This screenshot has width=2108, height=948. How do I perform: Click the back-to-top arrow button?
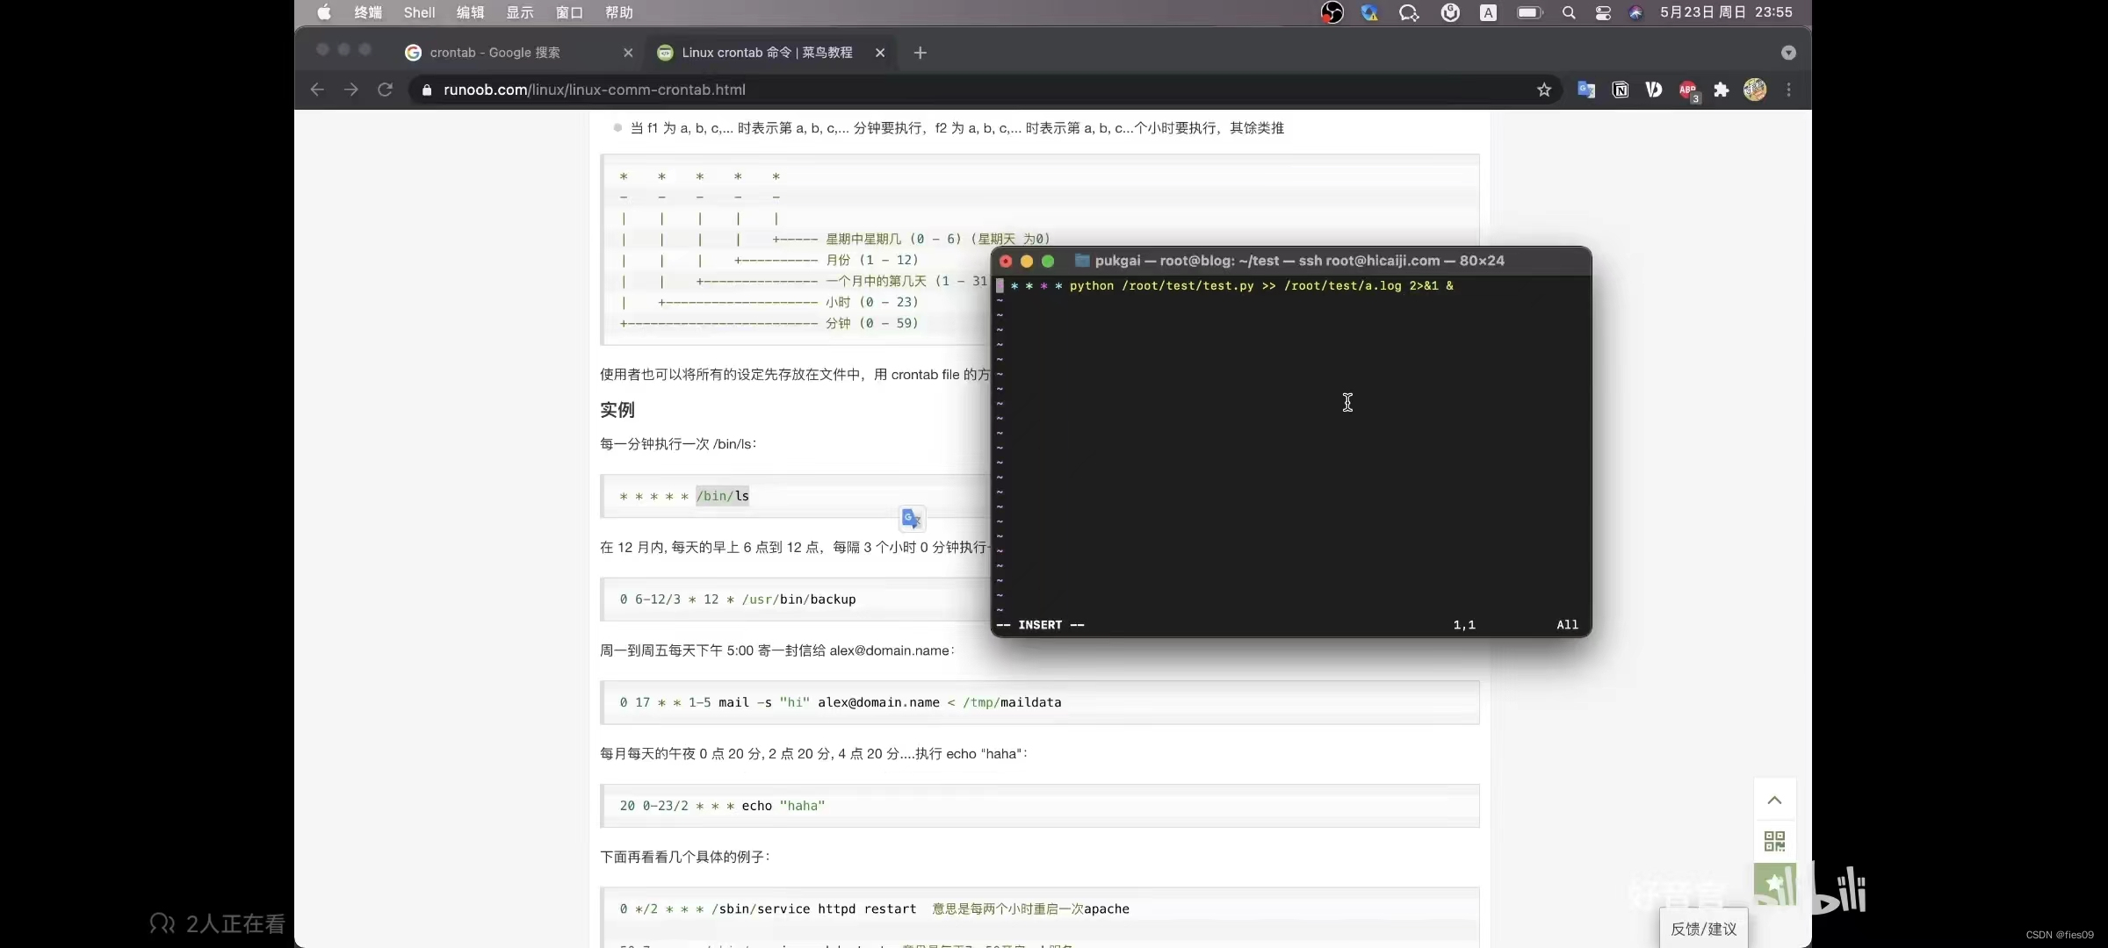(1774, 800)
